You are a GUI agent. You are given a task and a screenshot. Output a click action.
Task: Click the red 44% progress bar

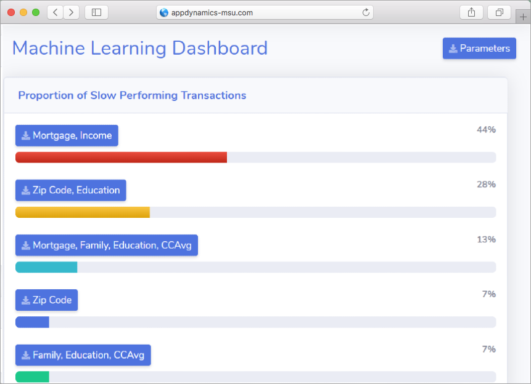click(121, 157)
